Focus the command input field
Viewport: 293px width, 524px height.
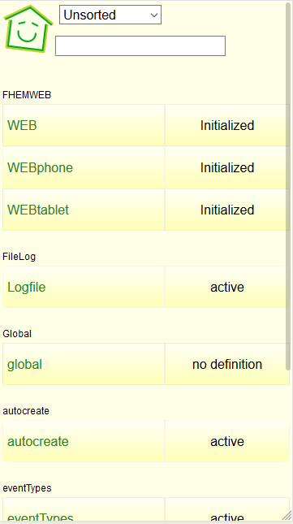tap(140, 45)
